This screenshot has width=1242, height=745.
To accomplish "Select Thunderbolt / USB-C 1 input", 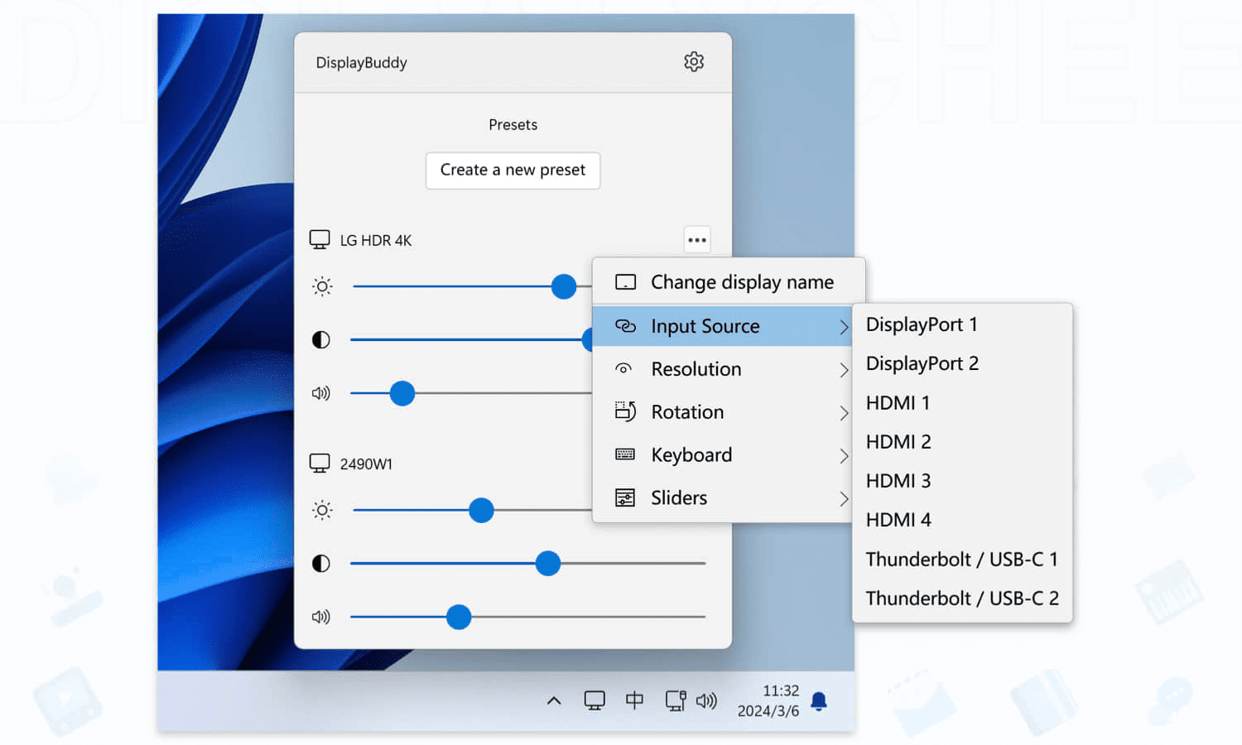I will coord(961,559).
